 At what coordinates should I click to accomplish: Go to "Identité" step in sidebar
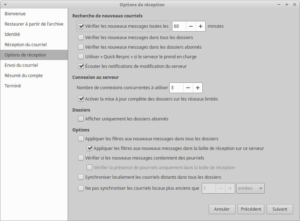[x=12, y=34]
